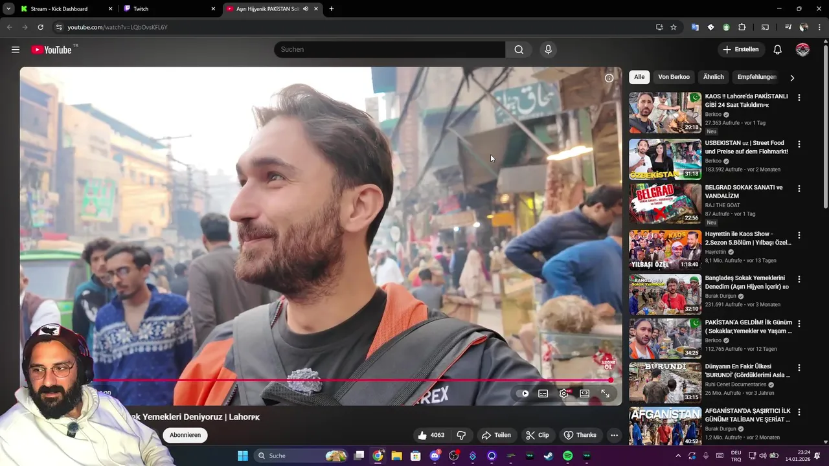Install app icon in address bar
Screen dimensions: 829x466
[659, 27]
